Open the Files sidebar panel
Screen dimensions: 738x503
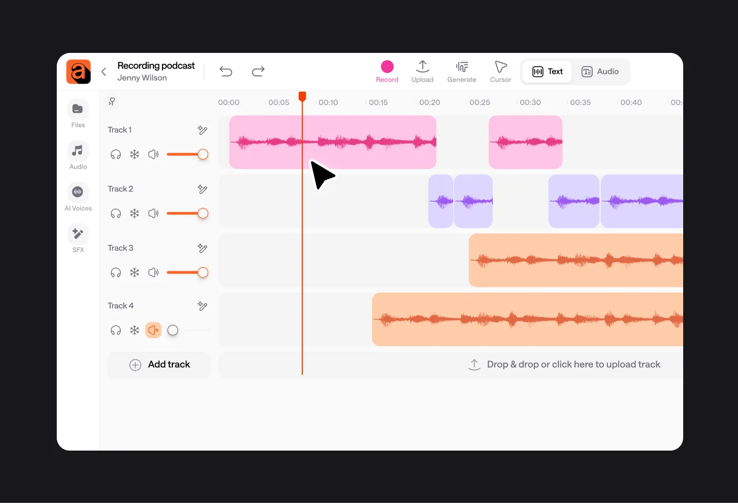pyautogui.click(x=78, y=114)
